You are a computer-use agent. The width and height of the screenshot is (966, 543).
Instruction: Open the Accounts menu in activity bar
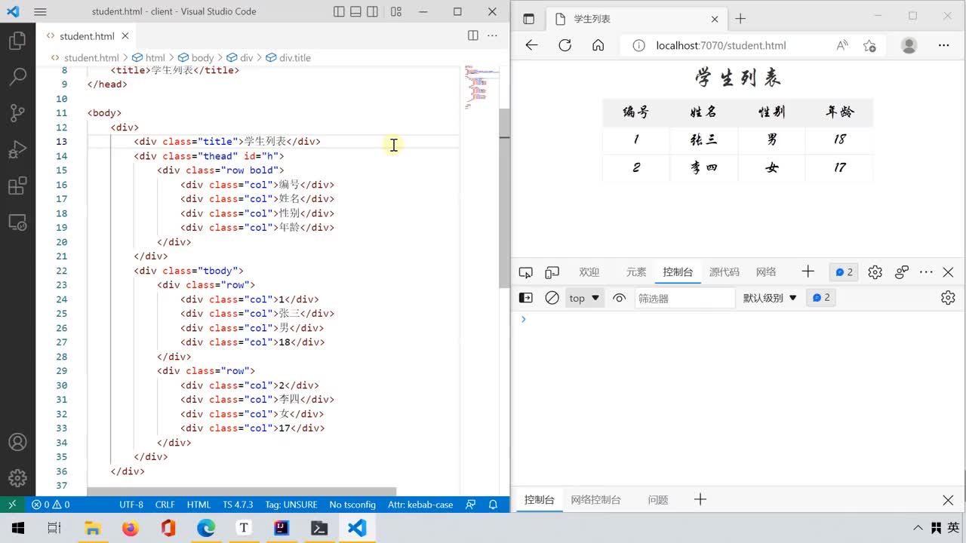(17, 443)
